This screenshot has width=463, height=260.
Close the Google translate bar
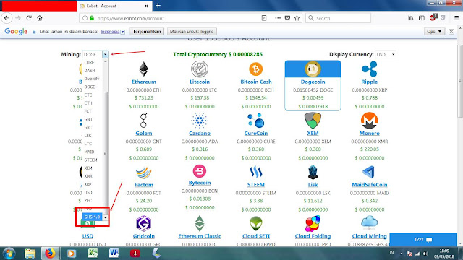451,32
